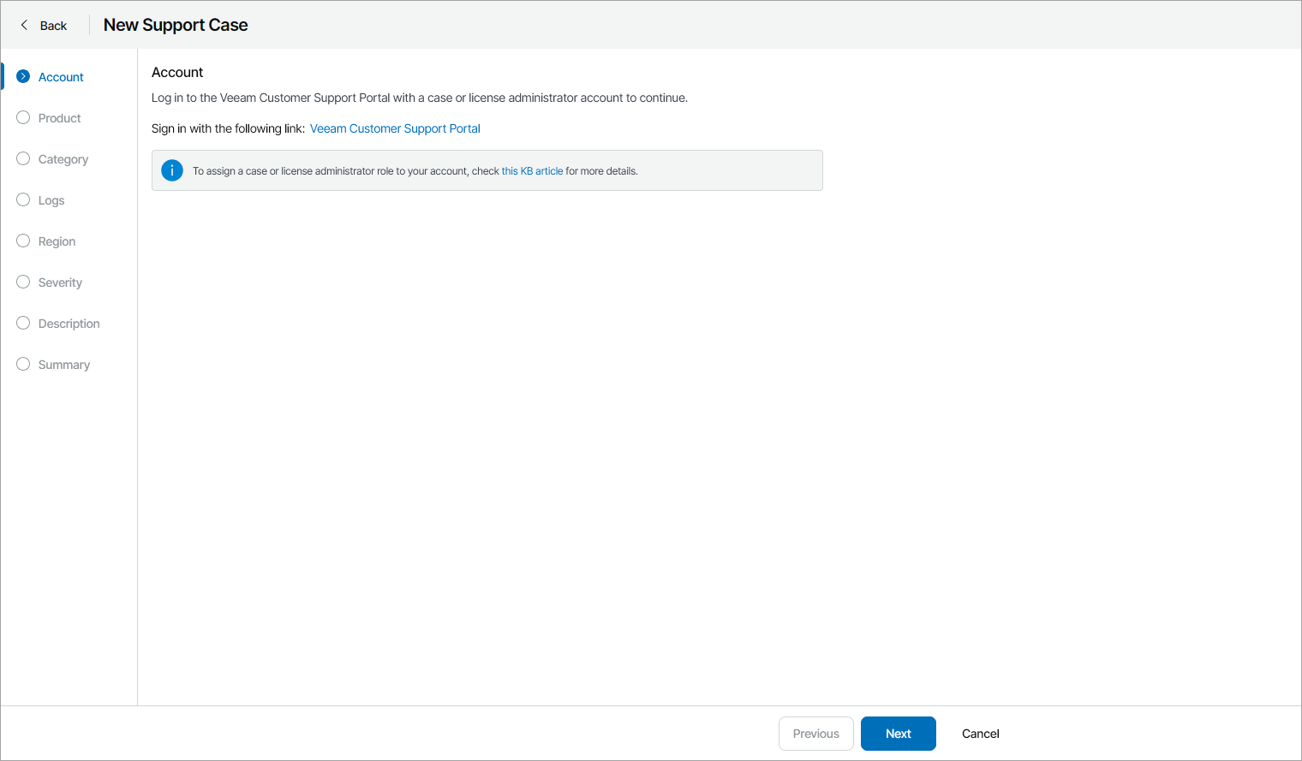Screen dimensions: 1302x761
Task: Click the Region step circle icon
Action: tap(23, 241)
